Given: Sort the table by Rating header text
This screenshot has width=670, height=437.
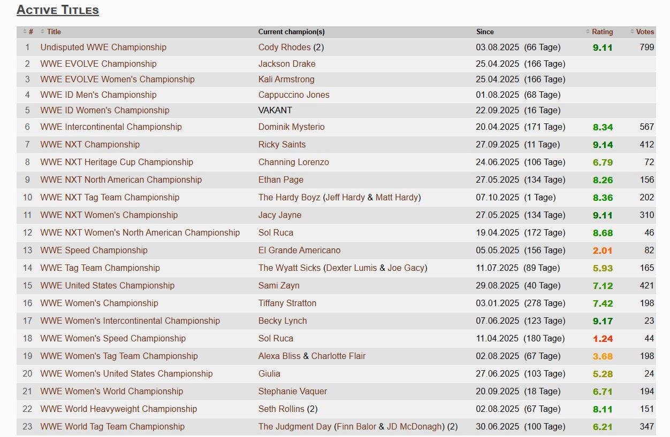Looking at the screenshot, I should pos(602,32).
